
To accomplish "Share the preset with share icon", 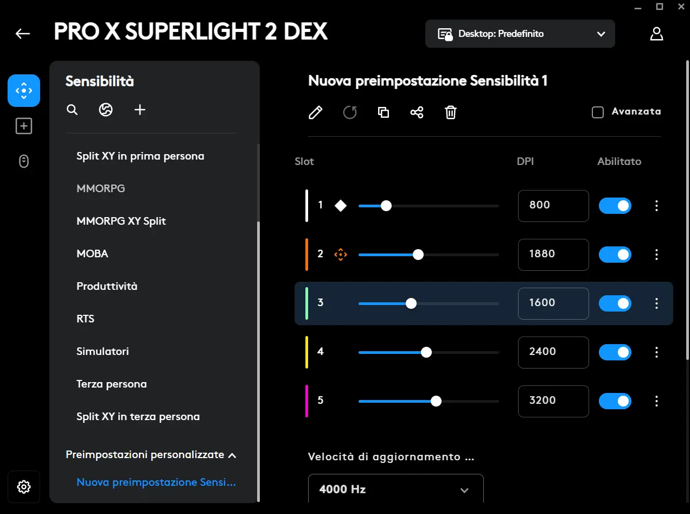I will [417, 112].
